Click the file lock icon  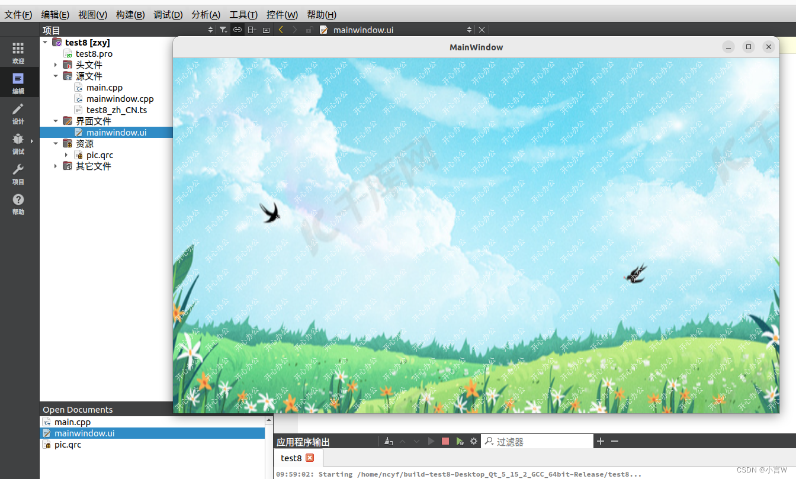pos(309,30)
